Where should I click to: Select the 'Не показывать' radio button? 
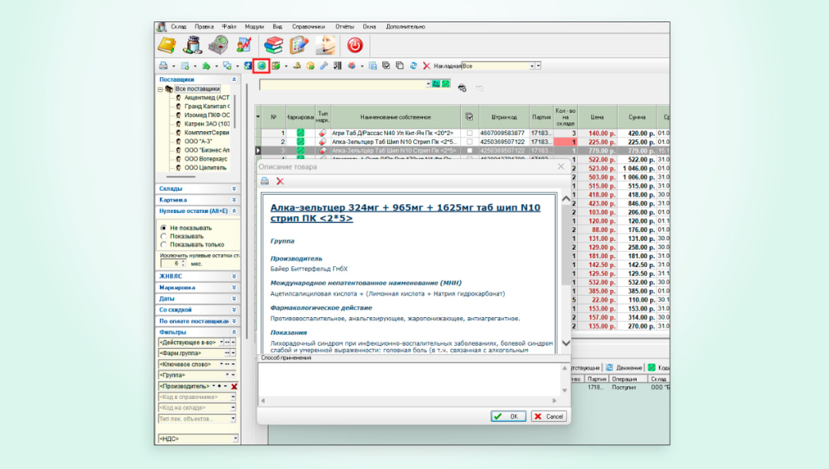pos(164,227)
